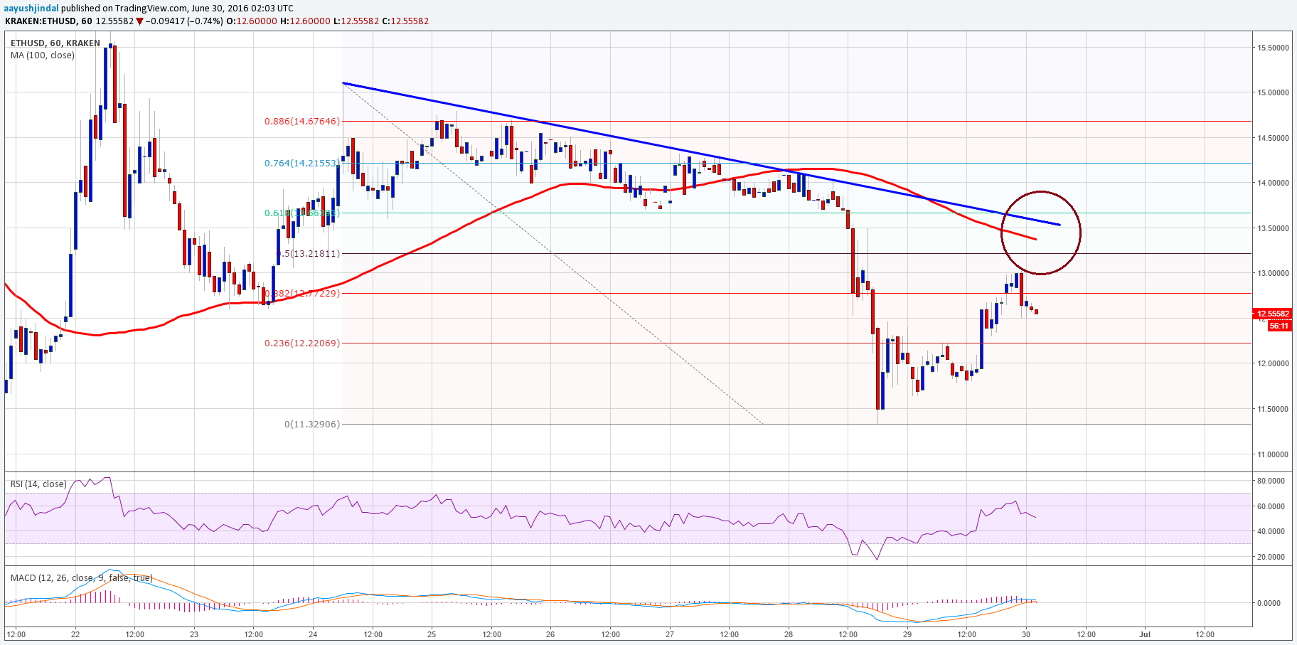Click the MACD (12, 26, close, 9) label
This screenshot has width=1297, height=645.
(x=81, y=578)
